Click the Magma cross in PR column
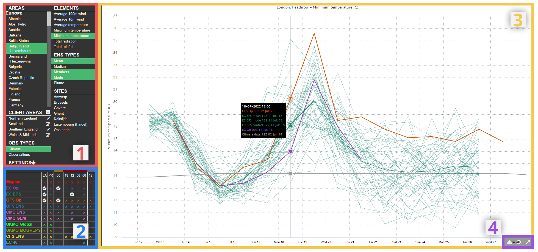Image resolution: width=538 pixels, height=252 pixels. [51, 182]
